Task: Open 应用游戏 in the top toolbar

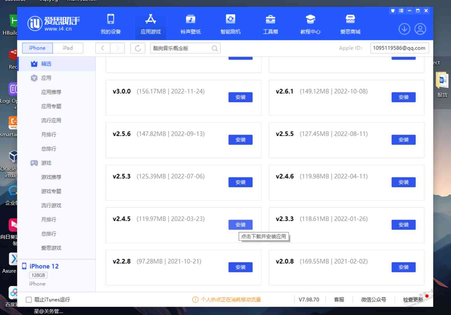Action: [150, 24]
